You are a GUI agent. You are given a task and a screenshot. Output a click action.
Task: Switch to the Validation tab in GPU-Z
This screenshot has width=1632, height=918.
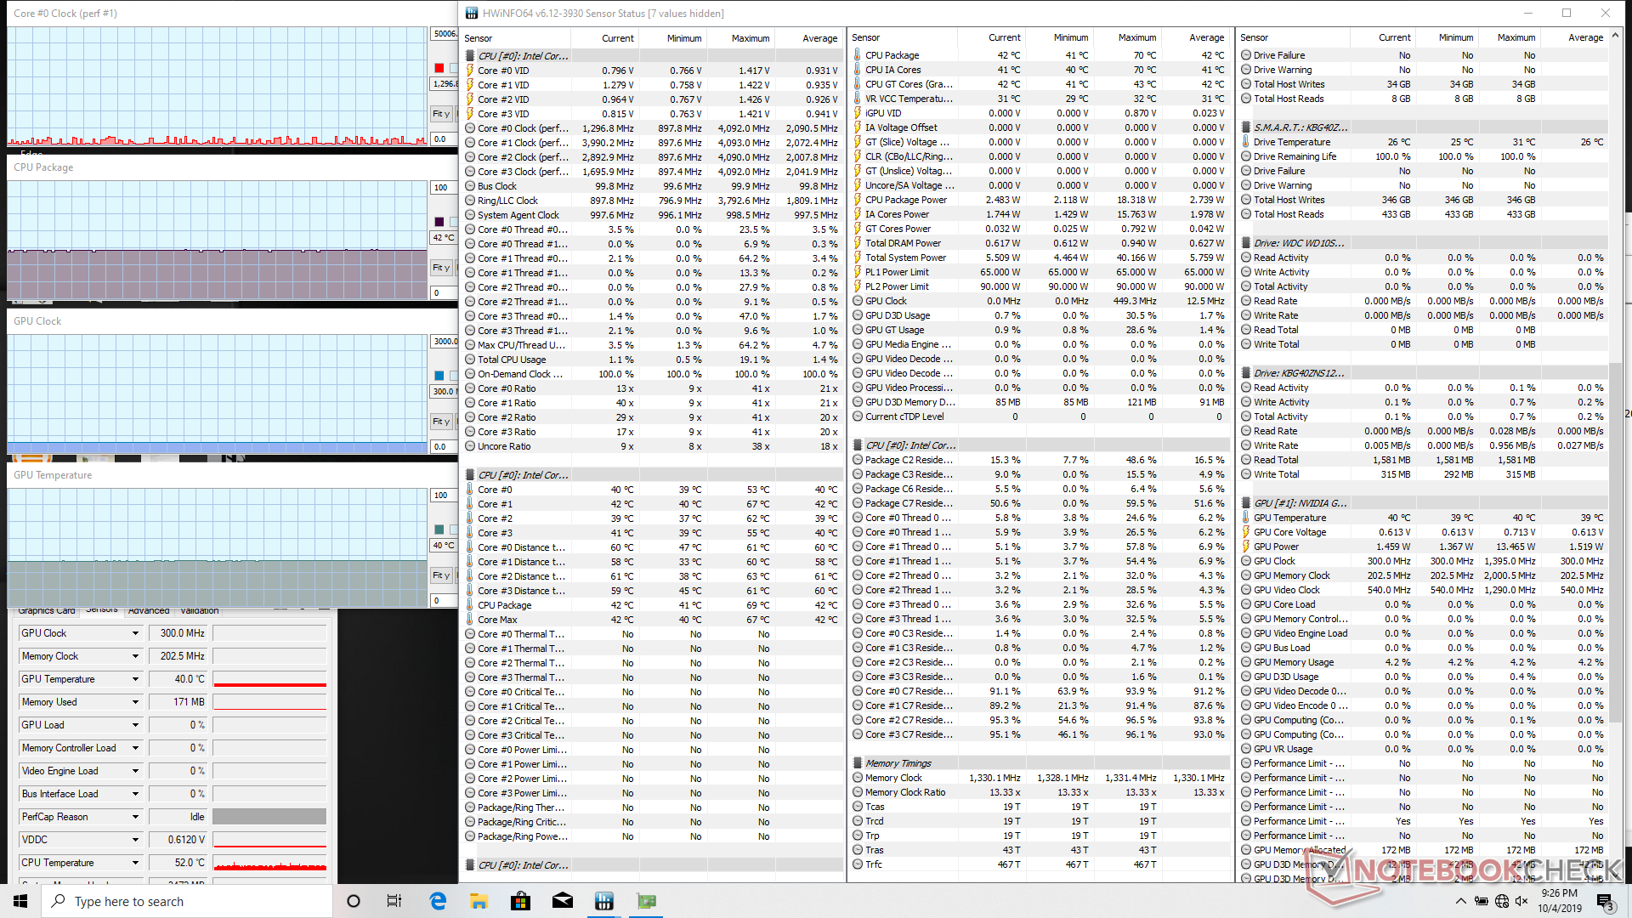200,610
